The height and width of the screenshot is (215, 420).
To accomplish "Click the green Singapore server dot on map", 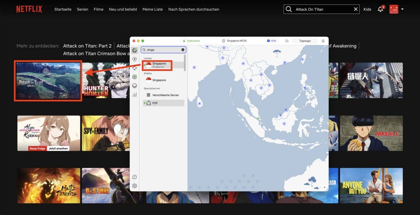I will pos(258,119).
